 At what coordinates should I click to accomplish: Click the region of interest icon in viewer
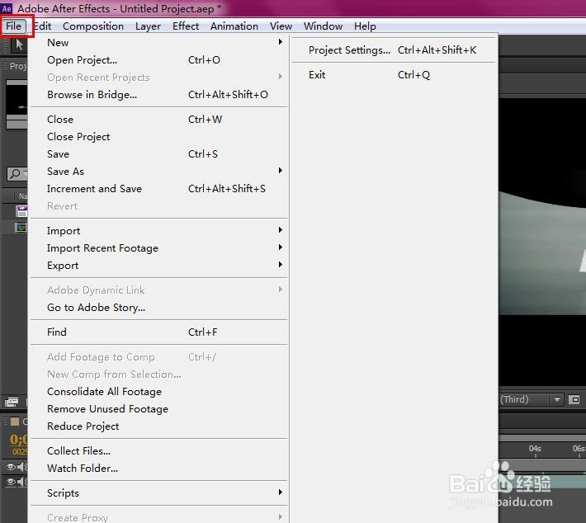point(574,399)
